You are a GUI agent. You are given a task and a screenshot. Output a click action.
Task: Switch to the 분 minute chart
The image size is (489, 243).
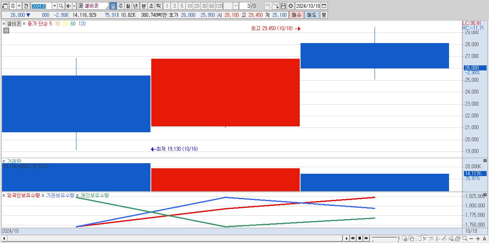click(143, 6)
